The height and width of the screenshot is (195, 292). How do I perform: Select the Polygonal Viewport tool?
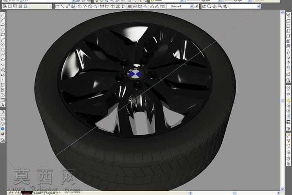[15, 7]
